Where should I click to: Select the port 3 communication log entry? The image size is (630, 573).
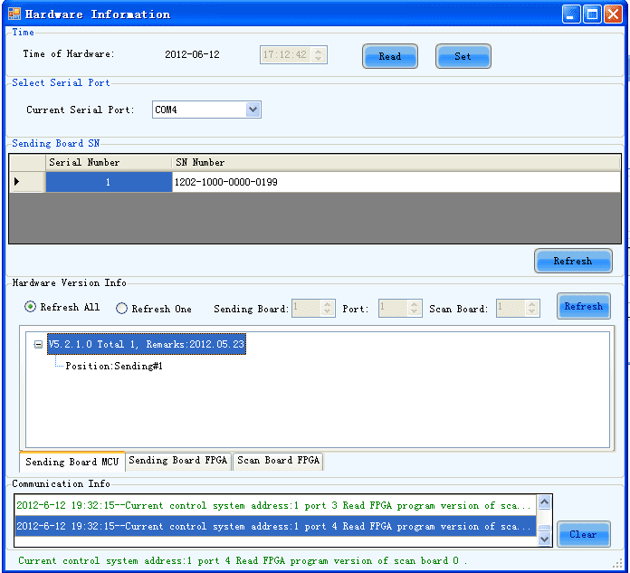(x=274, y=505)
